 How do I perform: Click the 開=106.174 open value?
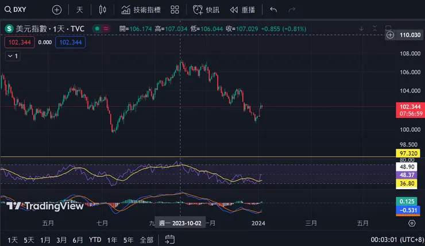point(136,29)
